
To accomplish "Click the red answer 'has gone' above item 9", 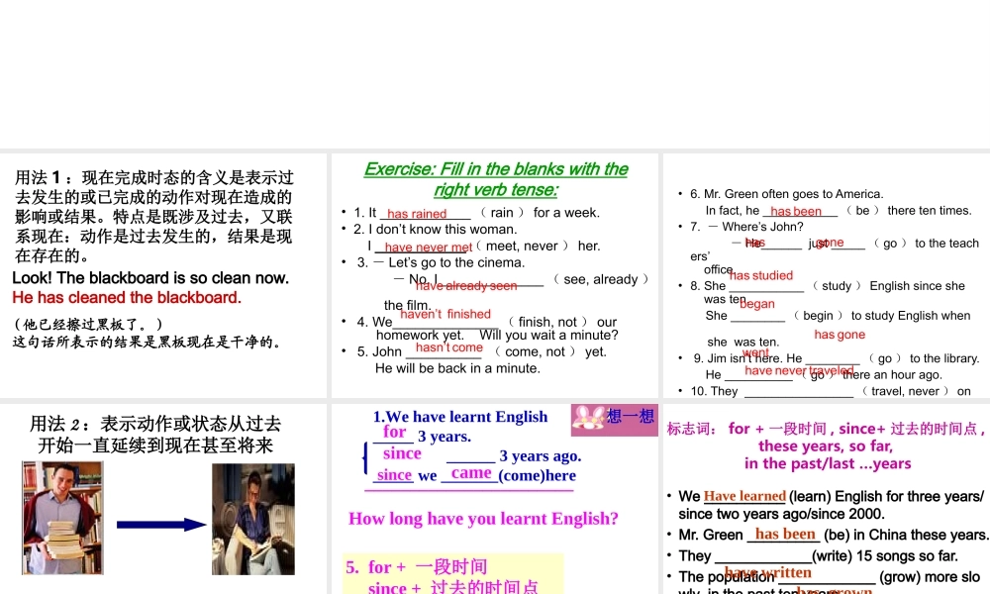I will pyautogui.click(x=840, y=335).
